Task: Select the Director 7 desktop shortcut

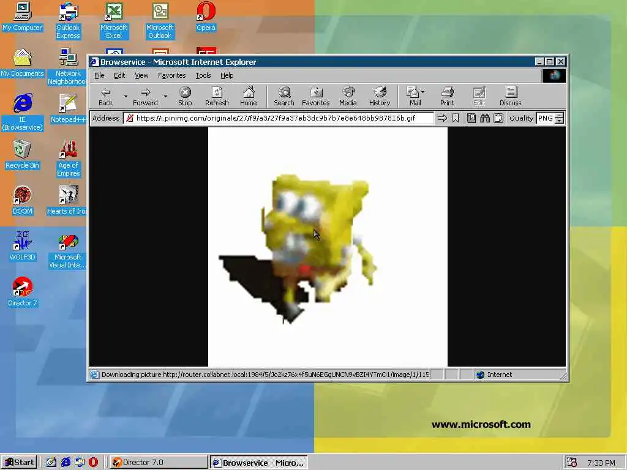Action: point(22,293)
